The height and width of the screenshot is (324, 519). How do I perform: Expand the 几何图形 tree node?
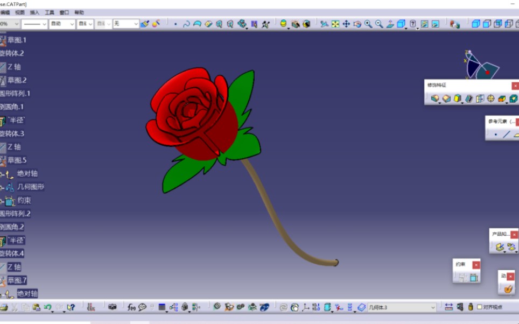[x=2, y=188]
